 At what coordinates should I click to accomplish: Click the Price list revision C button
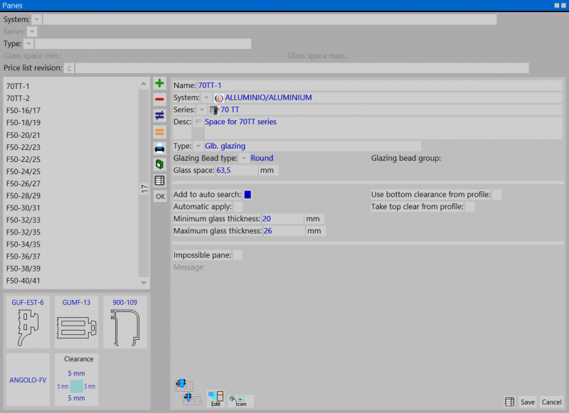coord(69,68)
